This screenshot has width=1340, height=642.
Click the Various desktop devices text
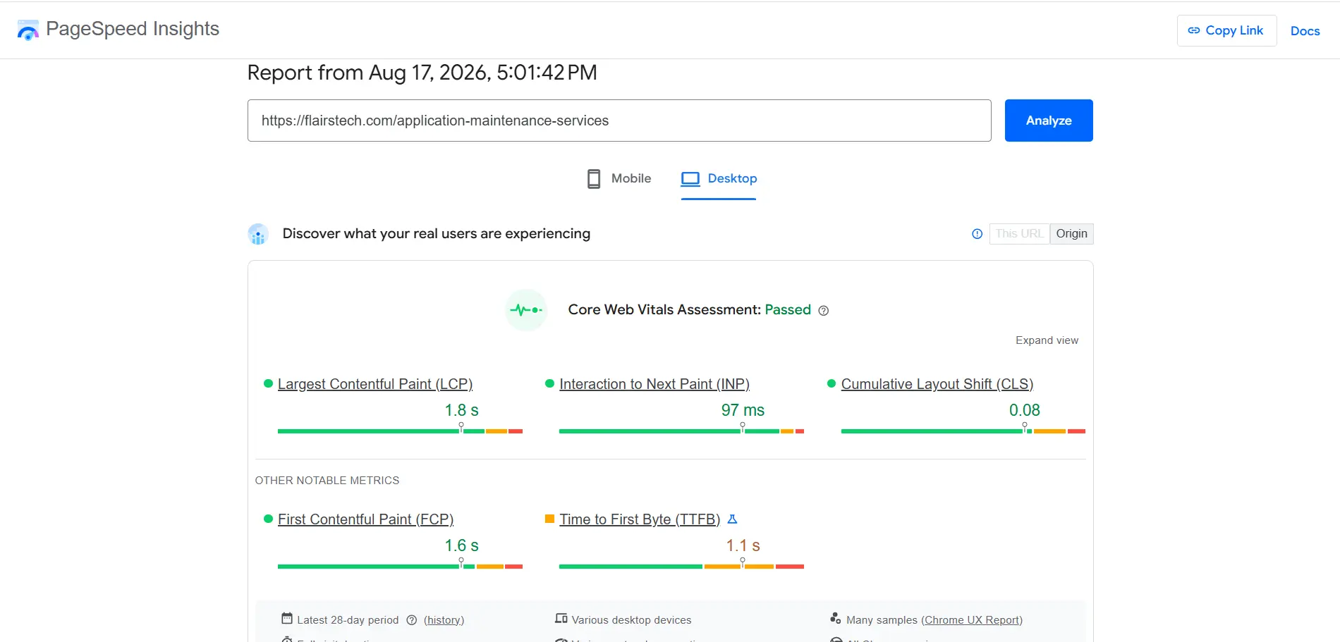[631, 620]
